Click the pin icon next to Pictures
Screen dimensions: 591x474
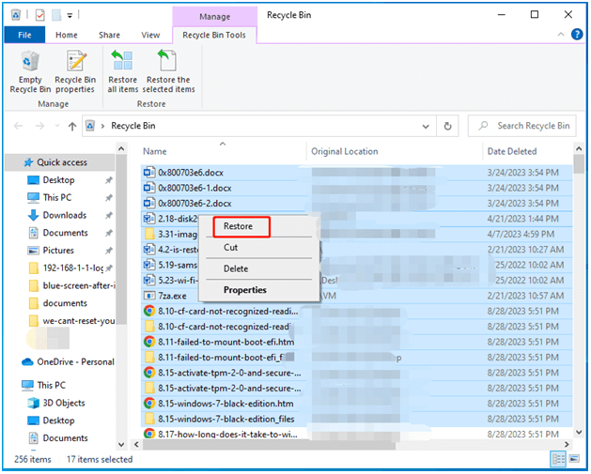click(109, 251)
